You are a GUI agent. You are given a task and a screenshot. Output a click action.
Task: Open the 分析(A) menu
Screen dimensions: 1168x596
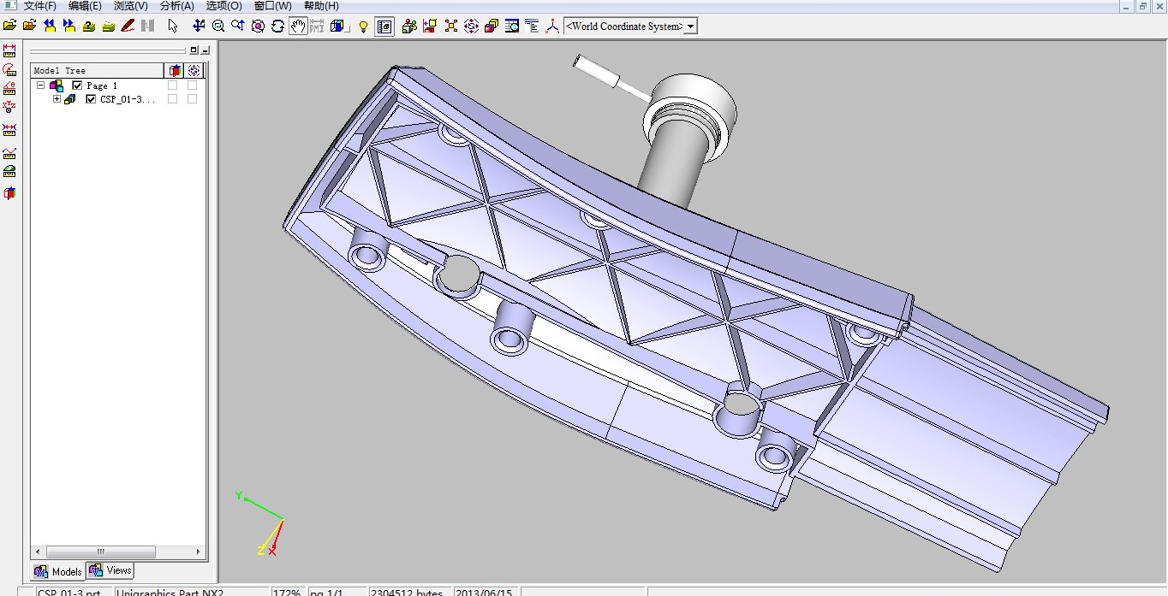tap(177, 6)
